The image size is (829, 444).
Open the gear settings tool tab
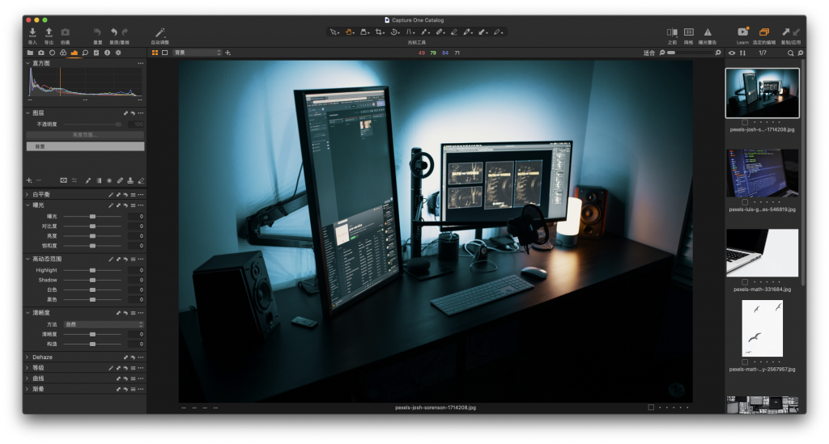[x=118, y=53]
